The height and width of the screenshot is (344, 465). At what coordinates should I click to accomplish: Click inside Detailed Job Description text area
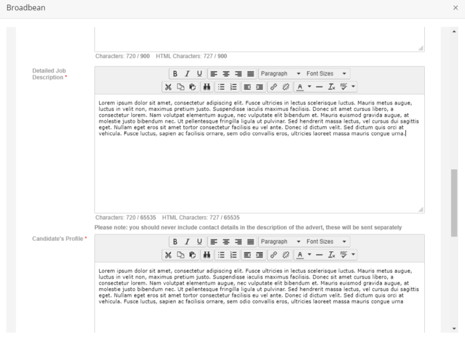259,153
